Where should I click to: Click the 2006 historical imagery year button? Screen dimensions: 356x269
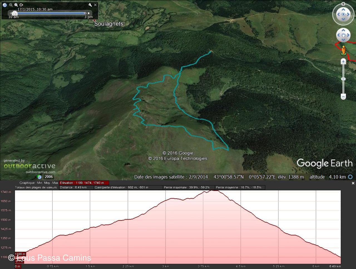pos(49,177)
